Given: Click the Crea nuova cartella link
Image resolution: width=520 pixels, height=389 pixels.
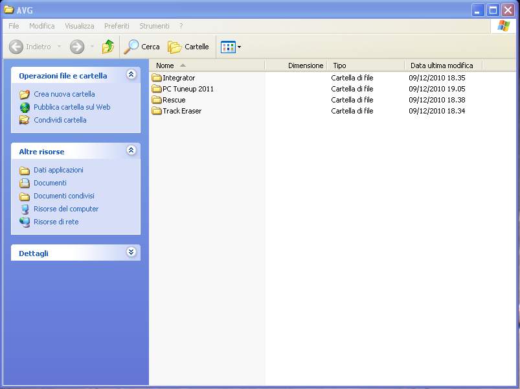Looking at the screenshot, I should 64,94.
